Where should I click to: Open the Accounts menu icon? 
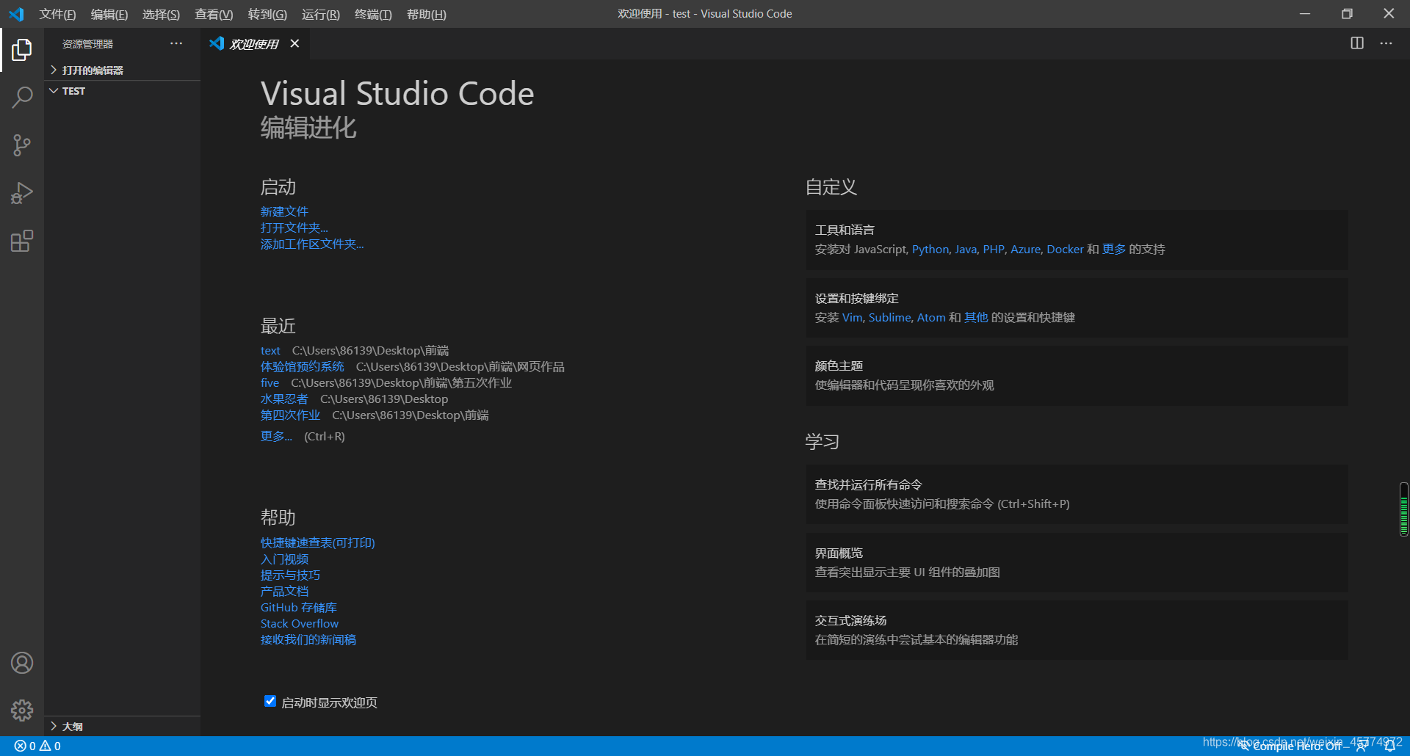click(22, 663)
